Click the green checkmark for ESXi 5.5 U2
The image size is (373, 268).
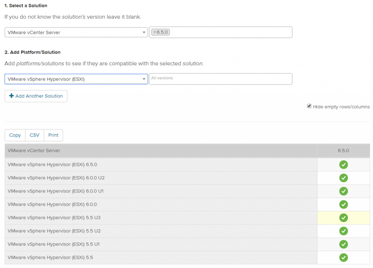coord(343,231)
